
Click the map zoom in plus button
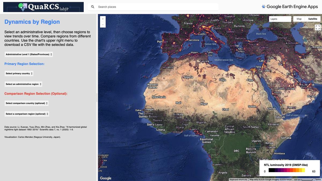103,19
